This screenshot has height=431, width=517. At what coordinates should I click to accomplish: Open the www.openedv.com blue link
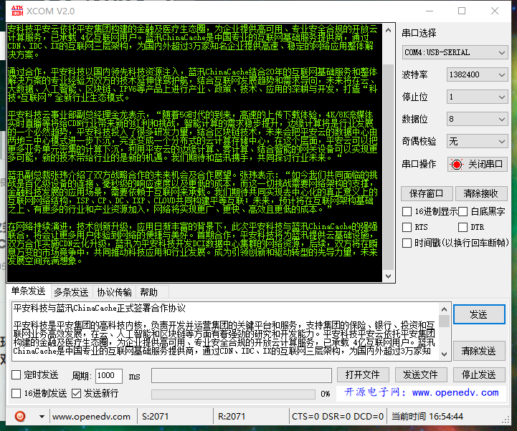(455, 392)
